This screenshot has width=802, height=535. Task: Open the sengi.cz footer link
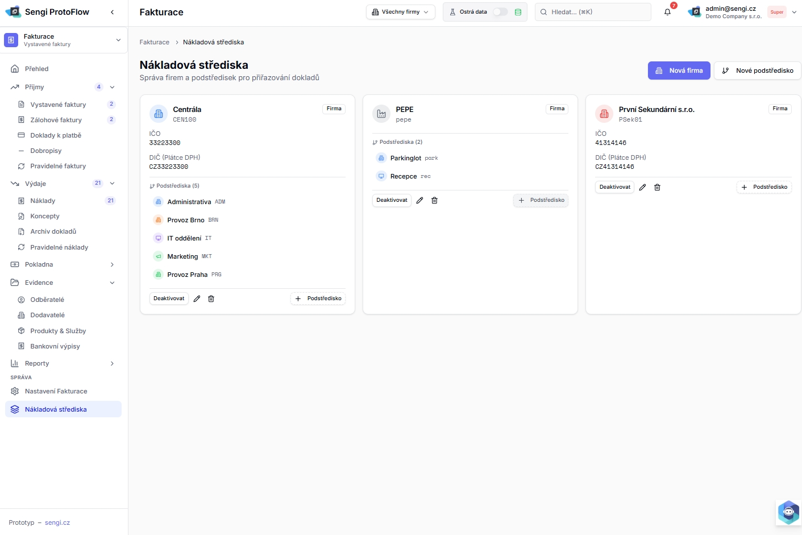57,522
